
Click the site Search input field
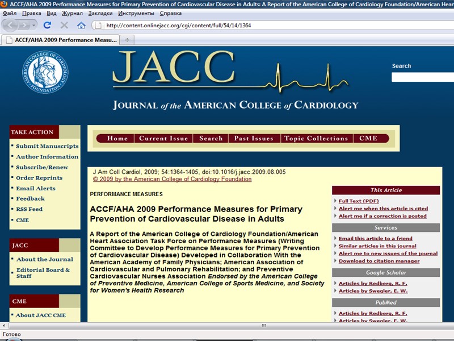click(x=423, y=77)
